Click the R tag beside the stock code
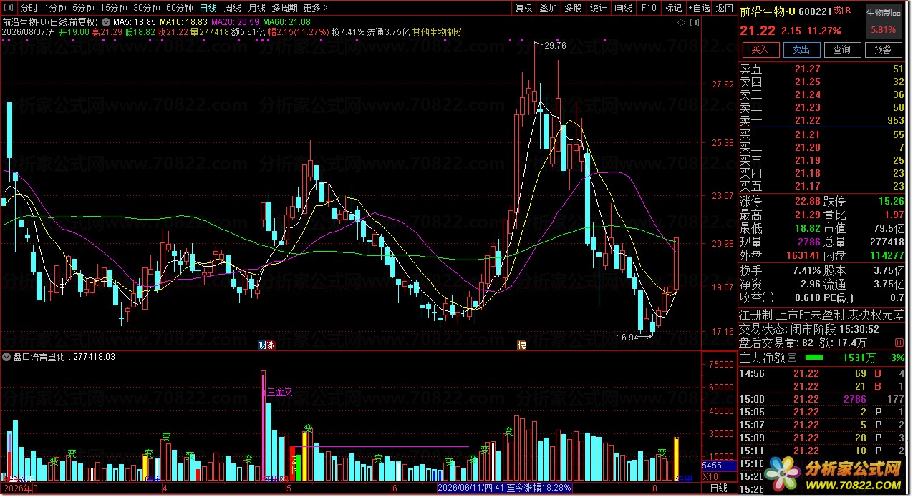 point(847,11)
